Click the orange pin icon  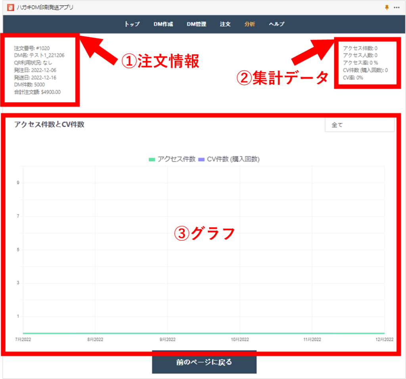[387, 8]
